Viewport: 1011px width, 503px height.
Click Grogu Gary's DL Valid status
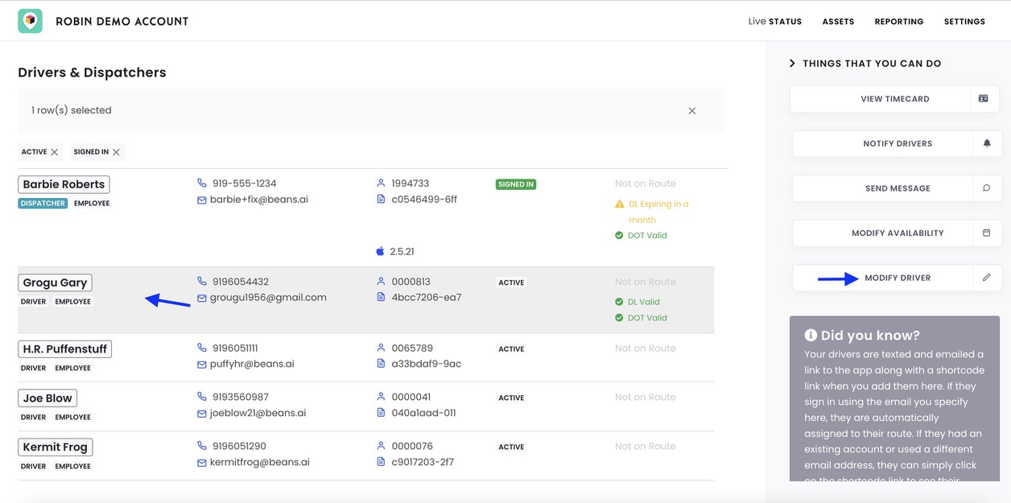point(637,302)
